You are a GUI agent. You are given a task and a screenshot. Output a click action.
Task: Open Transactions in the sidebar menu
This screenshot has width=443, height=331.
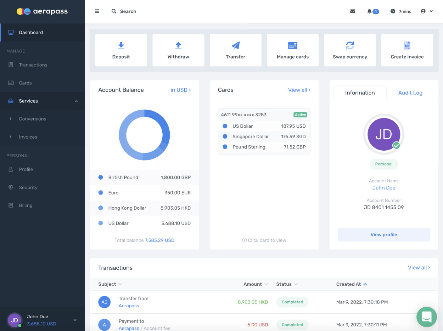[43, 65]
